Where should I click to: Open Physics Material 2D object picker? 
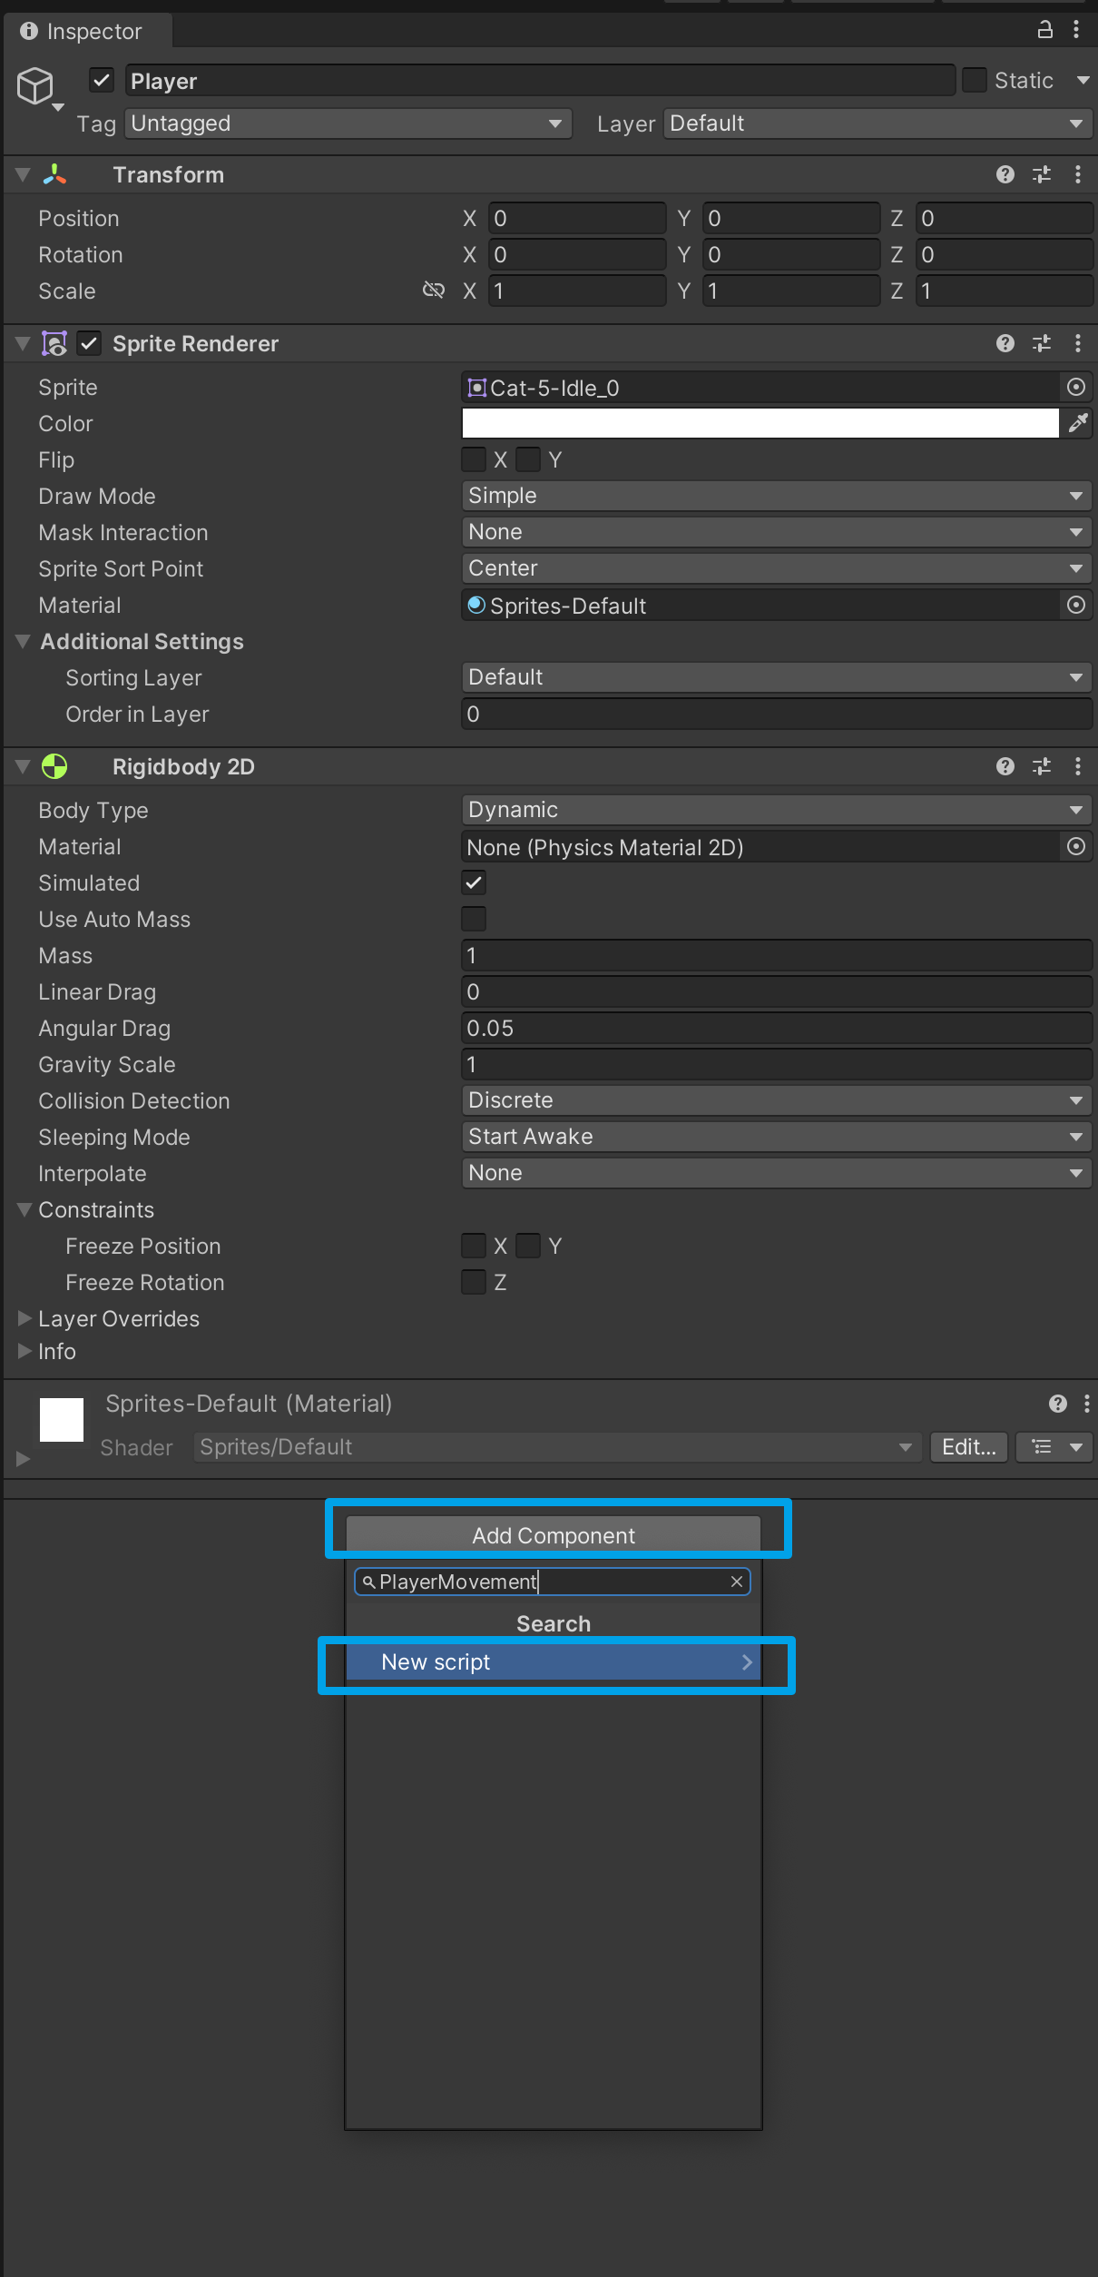[x=1075, y=846]
